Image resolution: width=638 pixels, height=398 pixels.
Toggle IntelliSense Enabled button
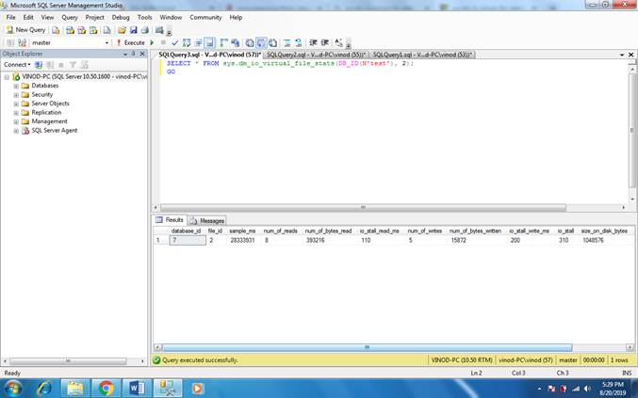tap(209, 42)
